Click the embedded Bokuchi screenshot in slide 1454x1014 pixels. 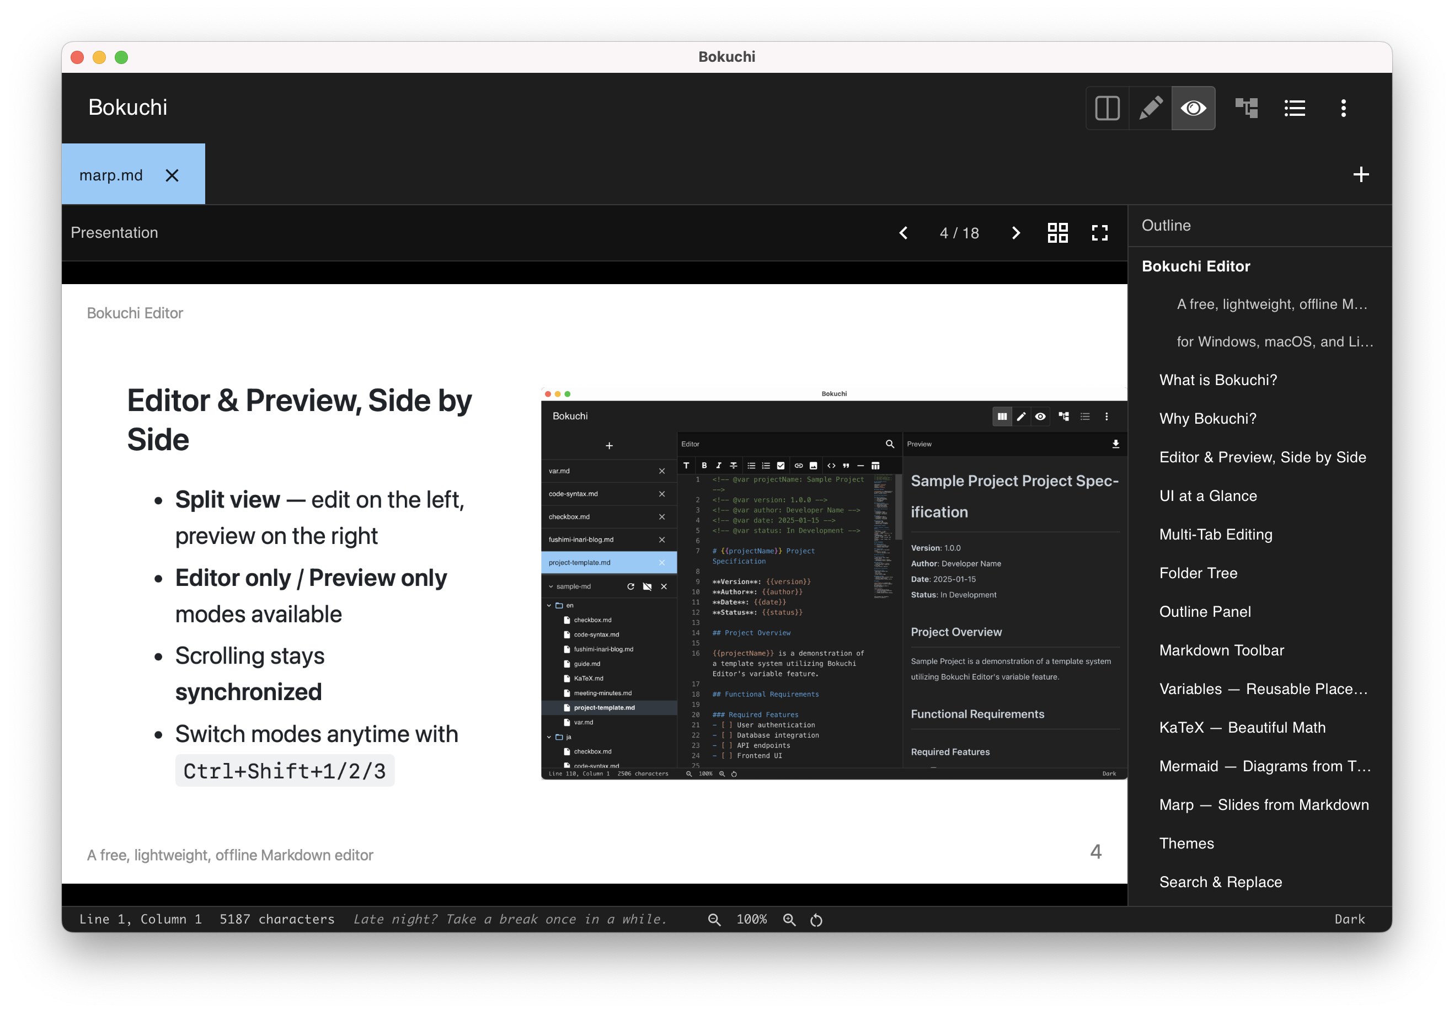point(834,583)
